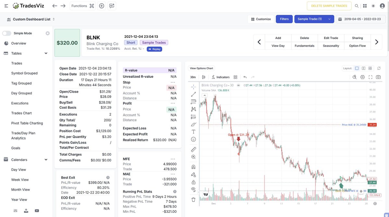Image resolution: width=389 pixels, height=217 pixels.
Task: Open Month View calendar
Action: pyautogui.click(x=20, y=190)
